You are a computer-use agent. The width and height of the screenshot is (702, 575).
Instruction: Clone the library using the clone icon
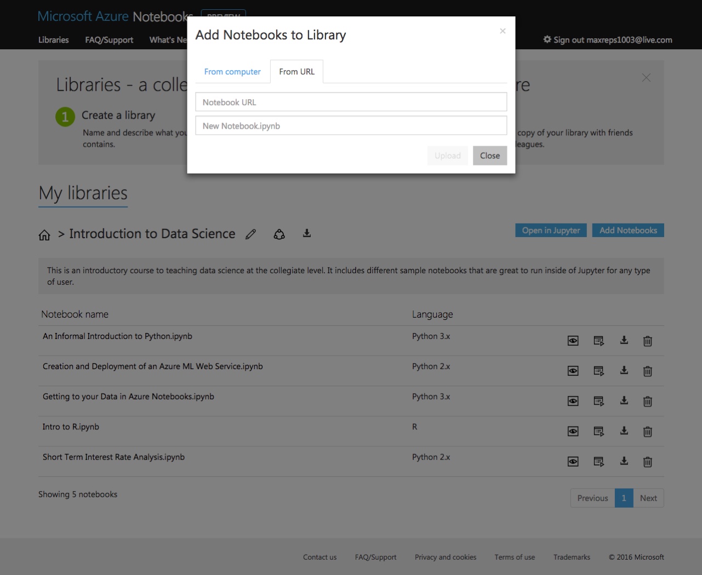(279, 234)
